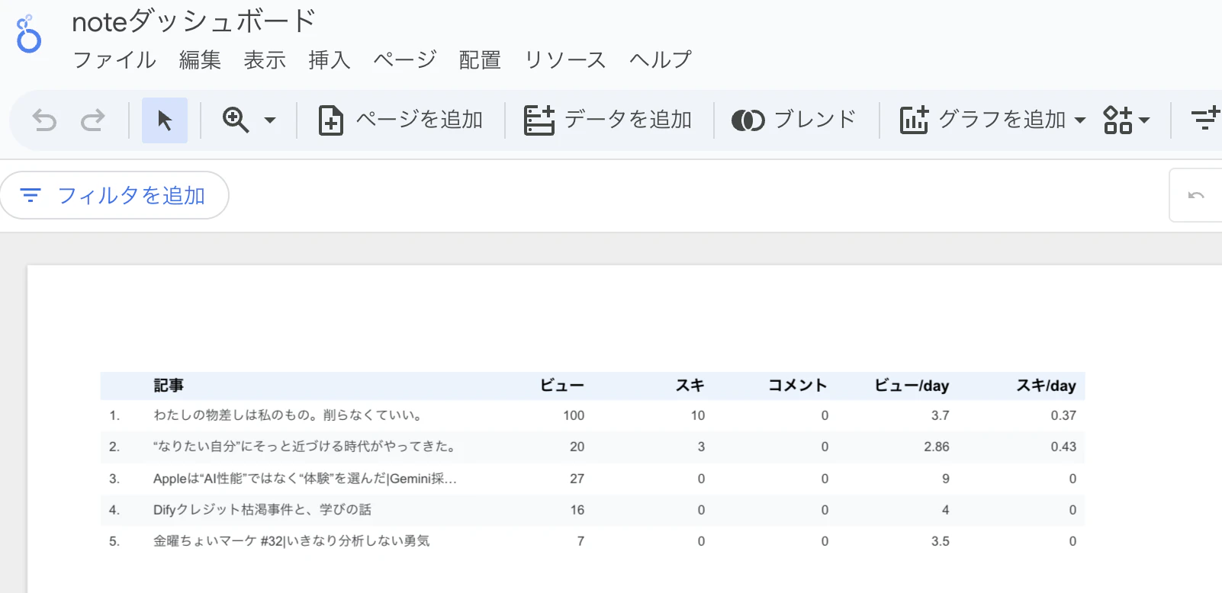Click the スキ/day column header
Image resolution: width=1222 pixels, height=593 pixels.
(1046, 386)
